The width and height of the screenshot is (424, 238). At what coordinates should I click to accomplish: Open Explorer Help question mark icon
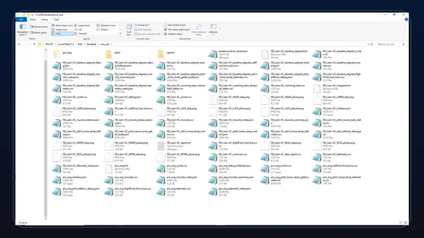pos(406,19)
